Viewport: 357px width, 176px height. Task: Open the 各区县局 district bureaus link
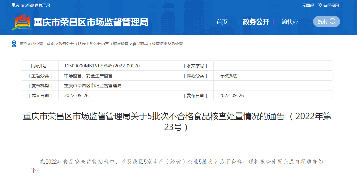331,5
